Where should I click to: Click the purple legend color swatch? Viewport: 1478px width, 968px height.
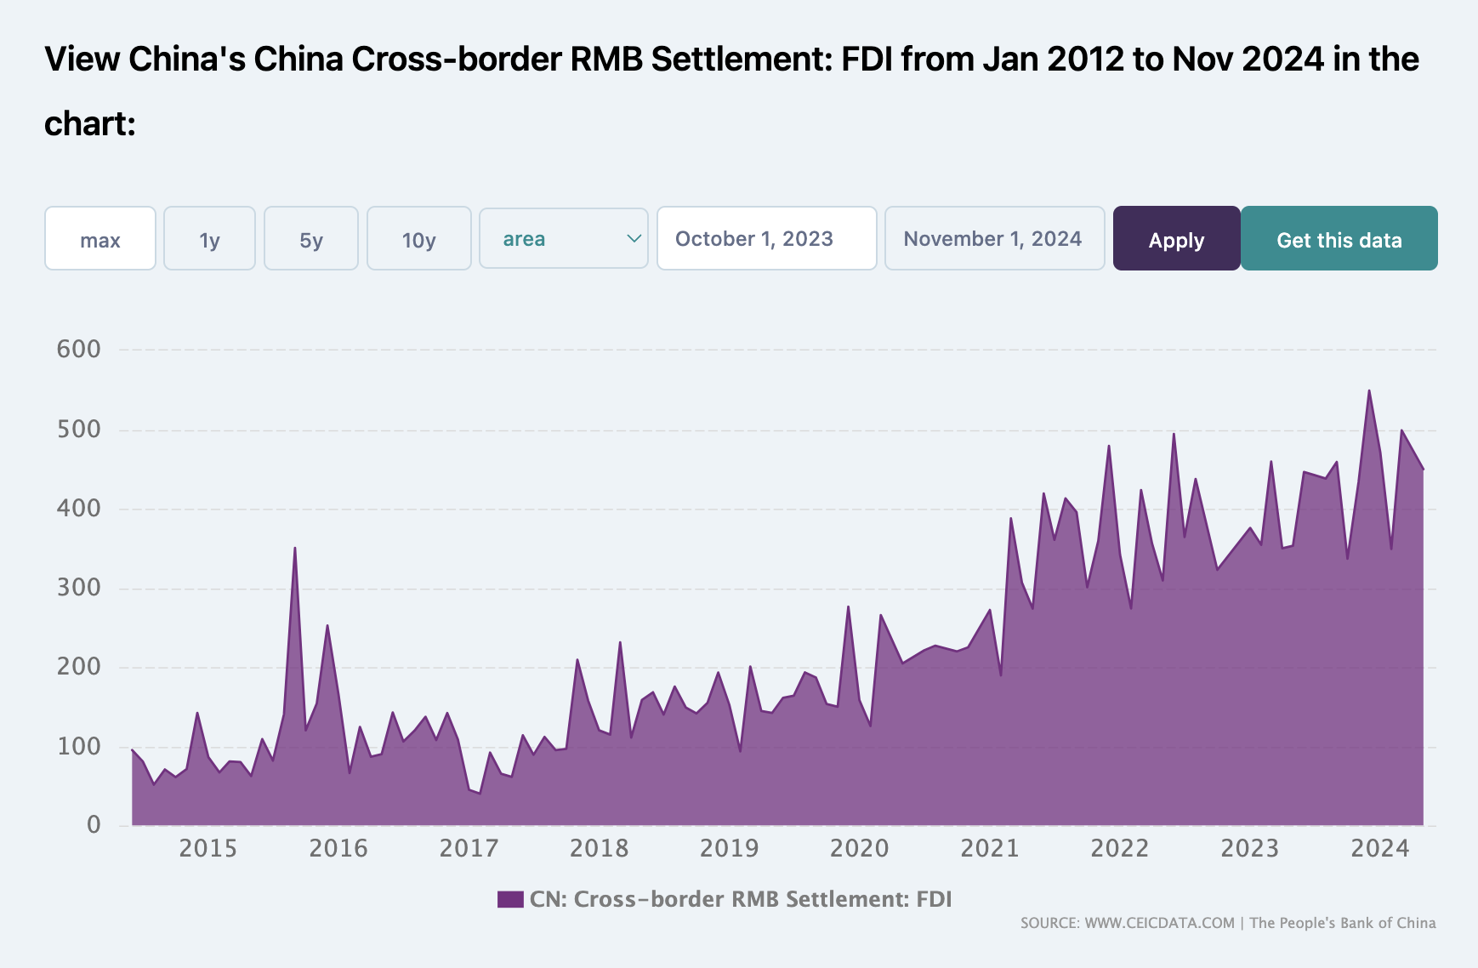coord(510,899)
